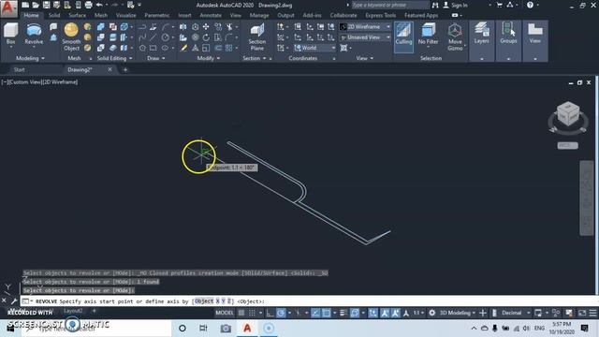Open the AutoCAD application menu button

pyautogui.click(x=8, y=8)
